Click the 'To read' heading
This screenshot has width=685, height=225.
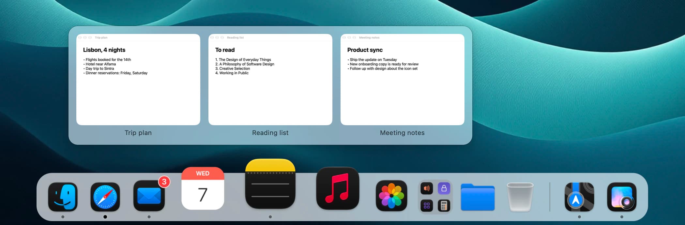(225, 50)
